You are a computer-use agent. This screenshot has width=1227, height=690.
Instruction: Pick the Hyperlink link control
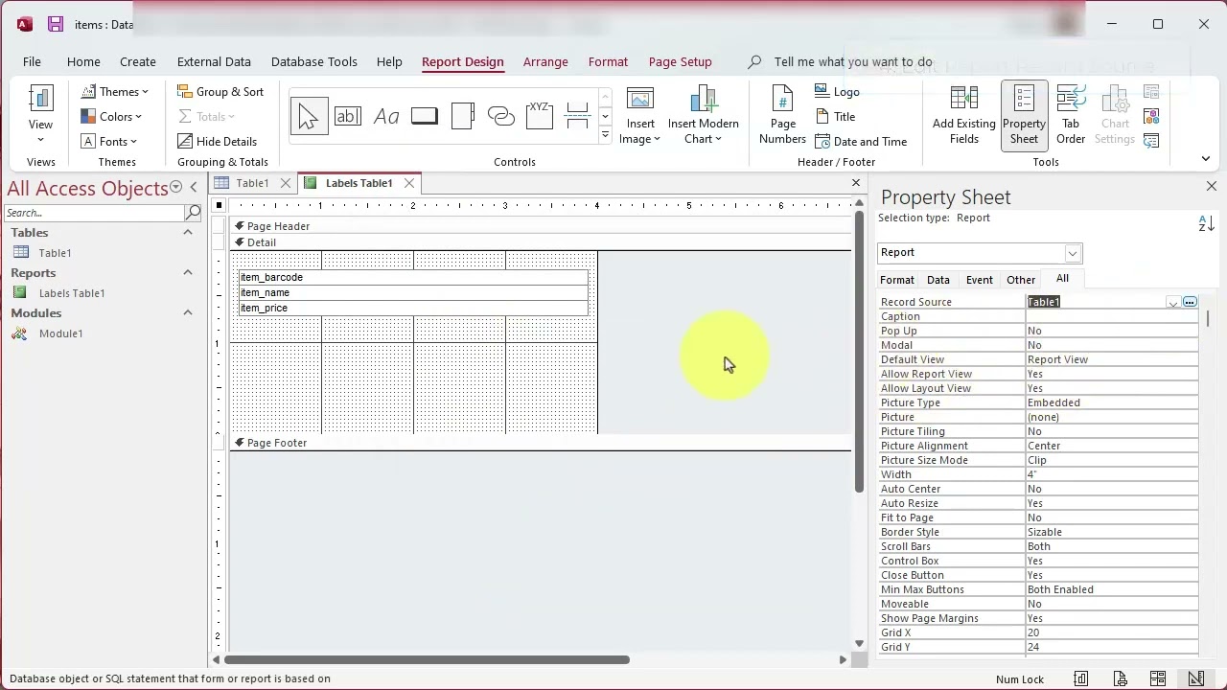[x=500, y=117]
